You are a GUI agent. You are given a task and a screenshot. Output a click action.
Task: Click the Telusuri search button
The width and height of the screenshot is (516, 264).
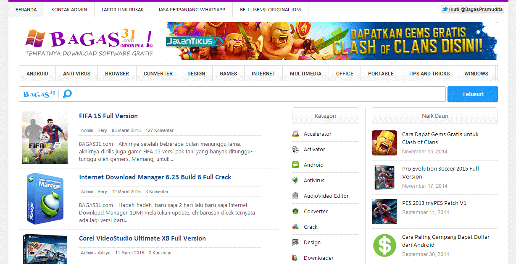click(x=473, y=94)
